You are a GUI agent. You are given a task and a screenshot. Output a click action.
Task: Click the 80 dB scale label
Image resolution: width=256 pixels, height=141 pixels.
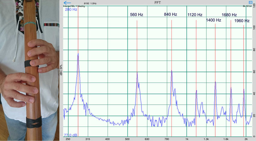coord(254,50)
